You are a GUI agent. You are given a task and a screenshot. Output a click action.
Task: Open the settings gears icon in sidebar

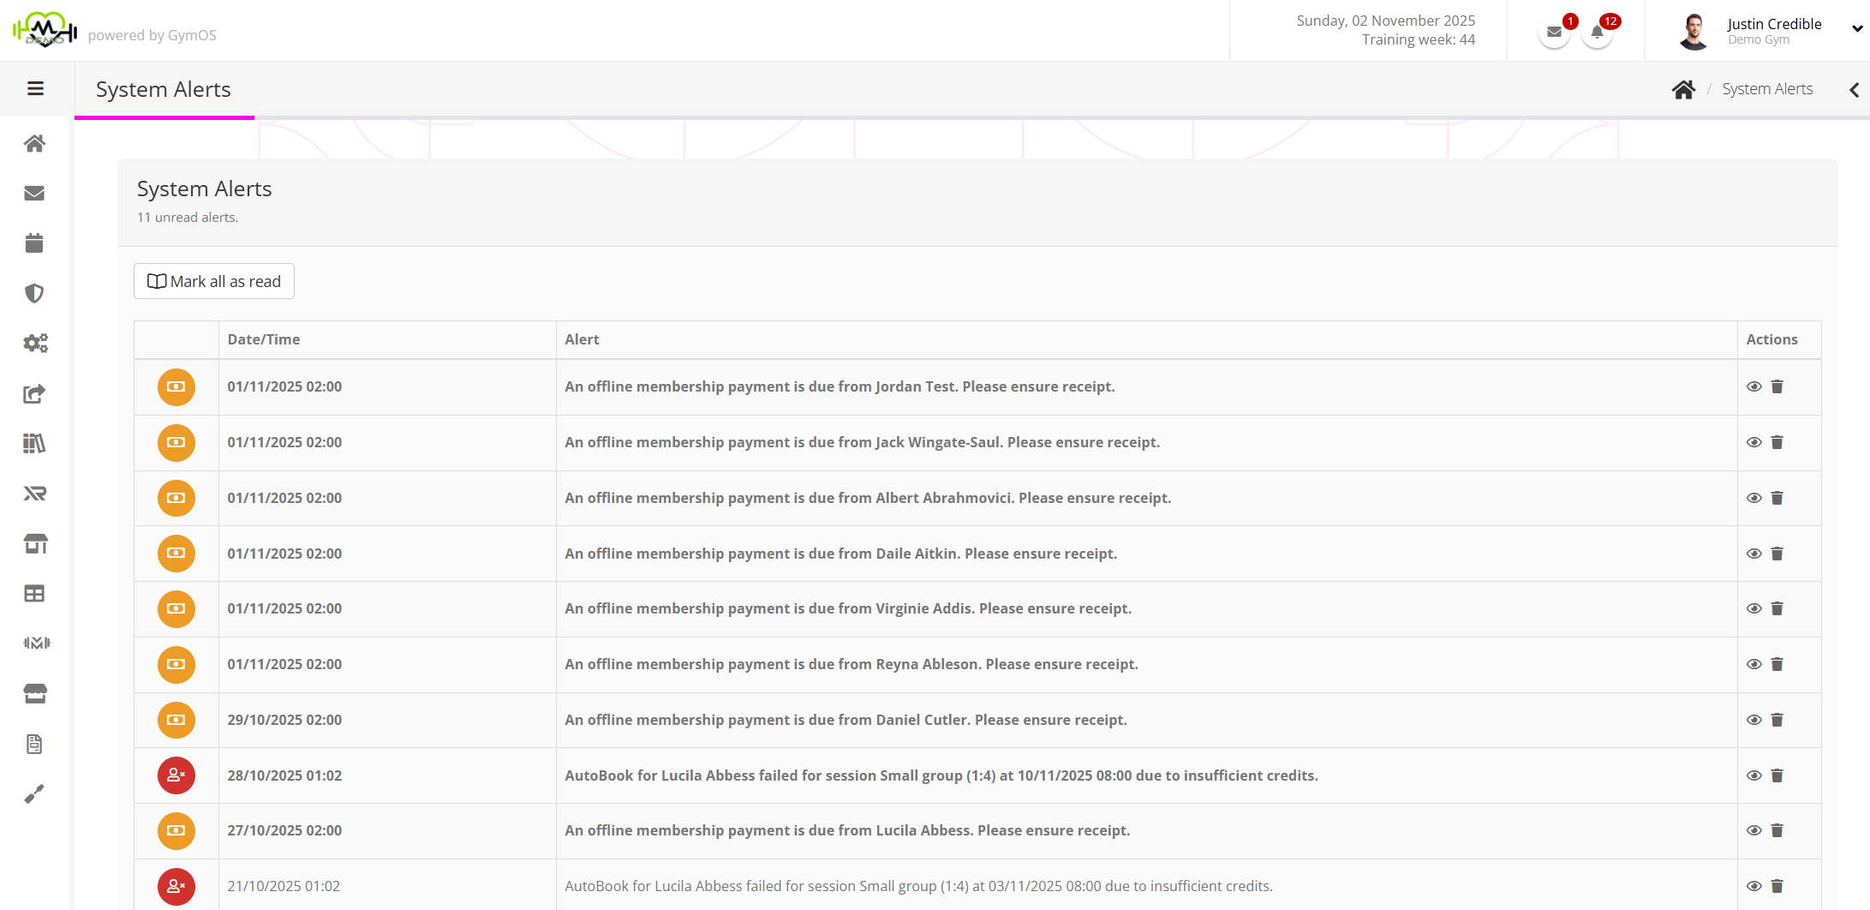tap(35, 344)
